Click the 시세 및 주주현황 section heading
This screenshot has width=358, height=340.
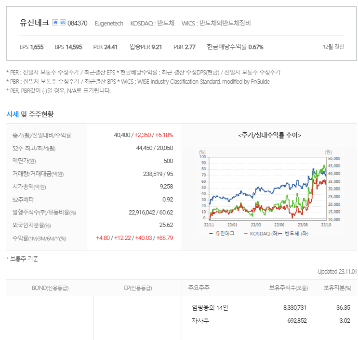tap(30, 114)
